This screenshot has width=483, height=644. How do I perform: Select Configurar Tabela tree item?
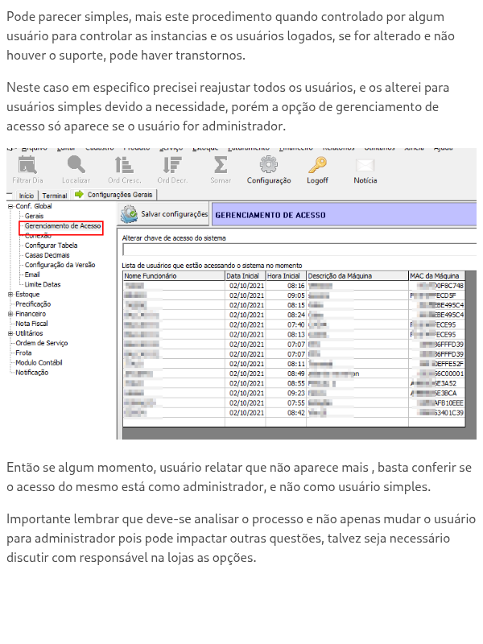coord(51,246)
